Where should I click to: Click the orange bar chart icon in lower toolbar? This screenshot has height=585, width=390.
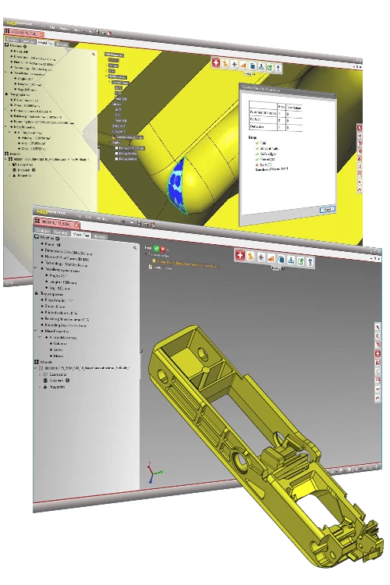(x=271, y=258)
